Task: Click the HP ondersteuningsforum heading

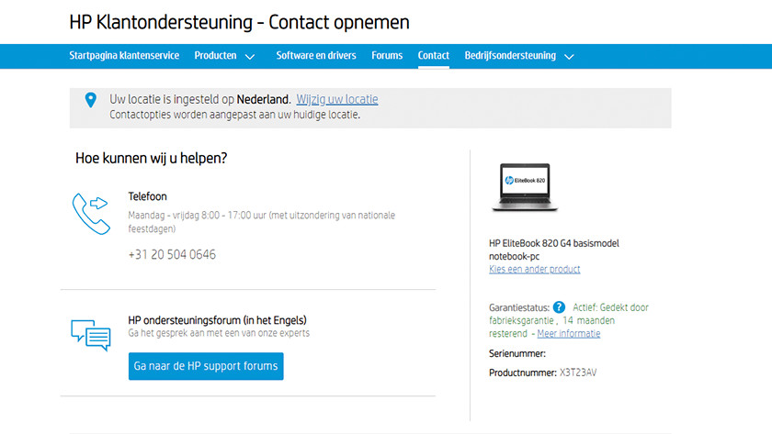Action: point(217,320)
